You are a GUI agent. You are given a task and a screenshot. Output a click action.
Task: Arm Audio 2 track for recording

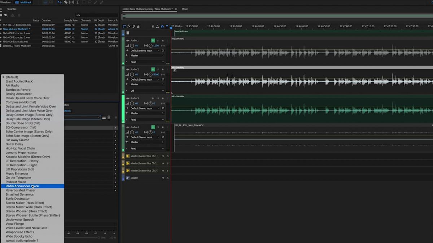163,69
